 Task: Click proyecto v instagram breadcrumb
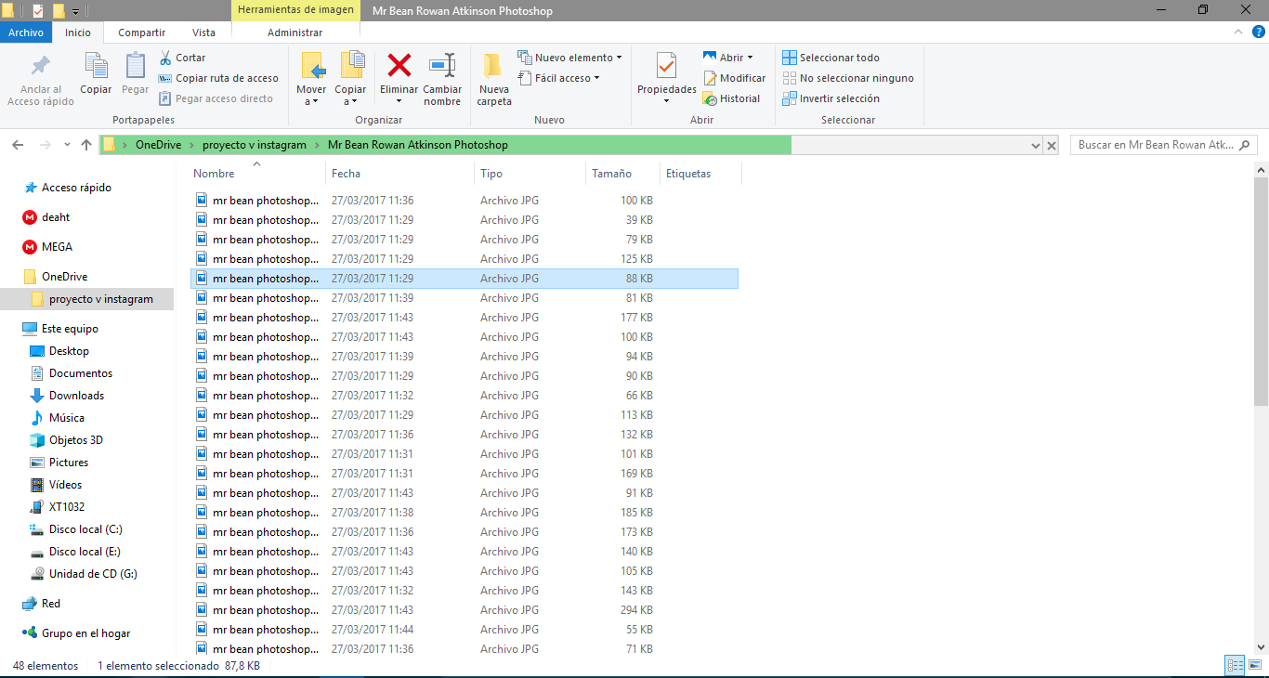tap(255, 145)
